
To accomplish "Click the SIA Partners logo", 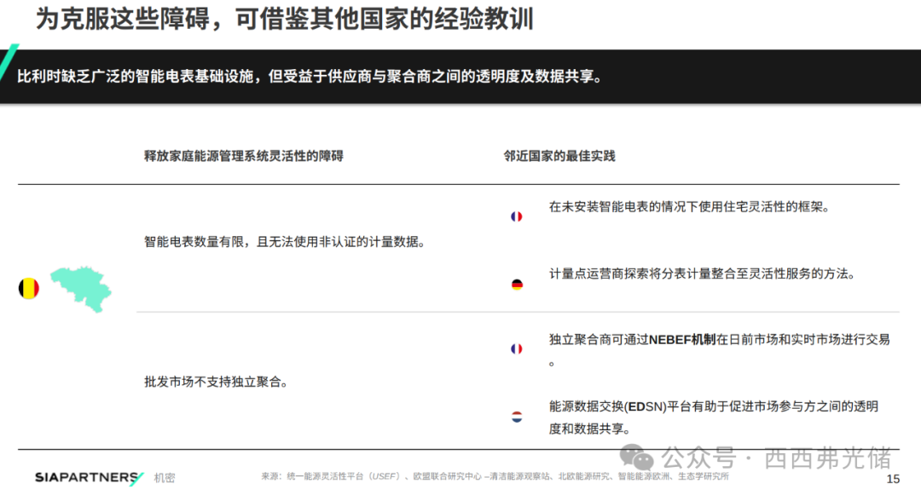I will point(89,478).
